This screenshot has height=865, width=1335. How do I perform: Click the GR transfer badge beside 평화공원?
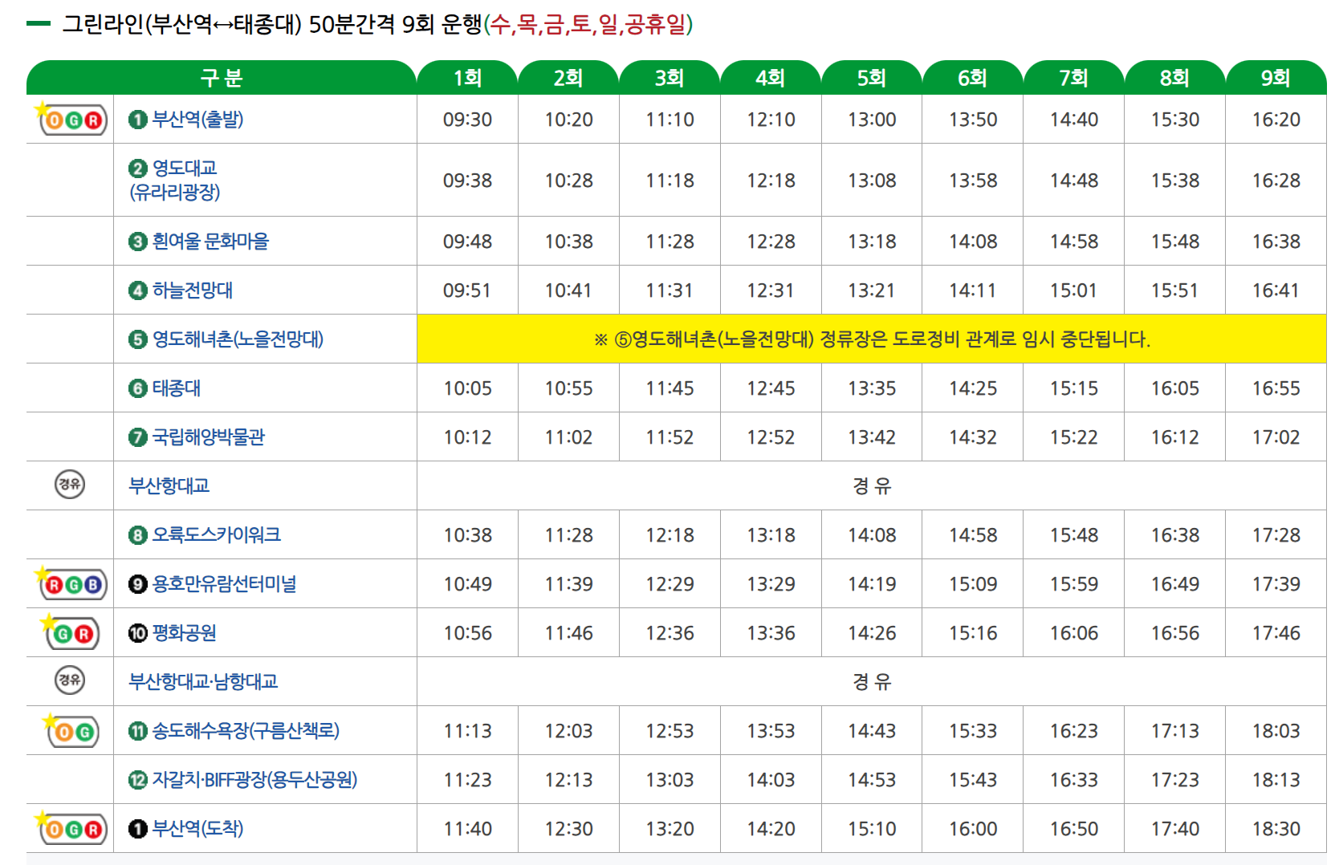pyautogui.click(x=71, y=632)
